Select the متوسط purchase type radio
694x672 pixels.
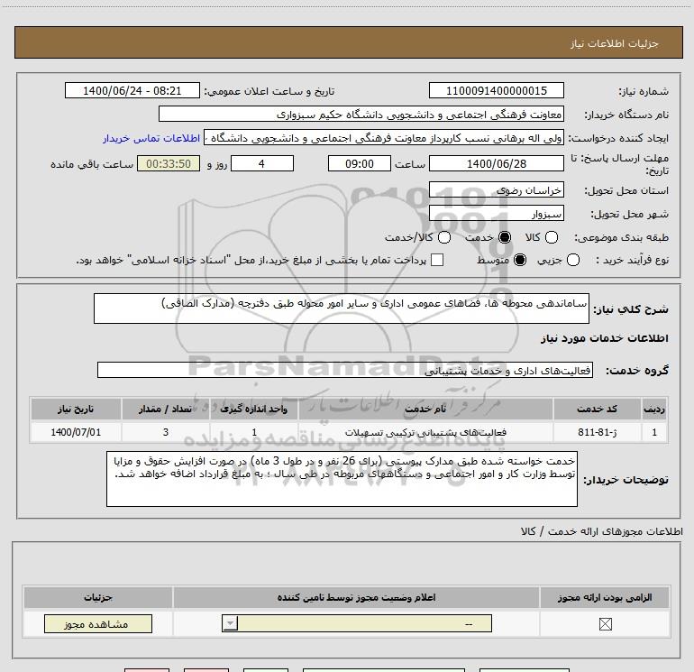(x=520, y=260)
